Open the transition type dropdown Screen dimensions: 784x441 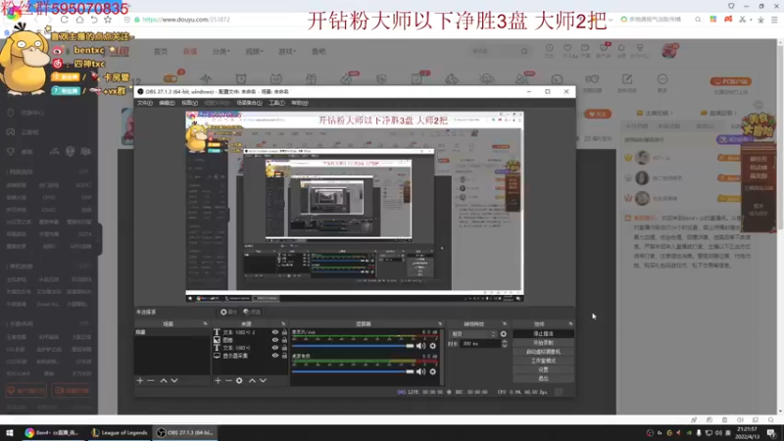coord(473,334)
